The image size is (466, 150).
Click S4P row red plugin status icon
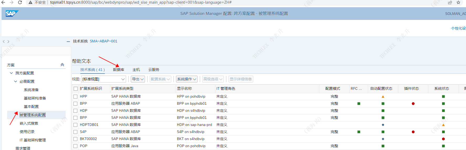413,132
